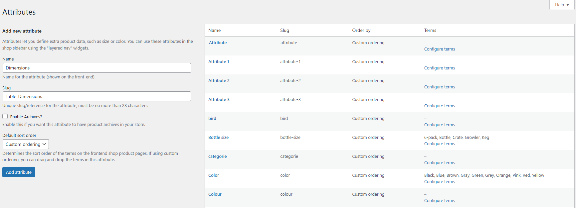Click the Slug field containing Table-Dimensions

point(96,96)
